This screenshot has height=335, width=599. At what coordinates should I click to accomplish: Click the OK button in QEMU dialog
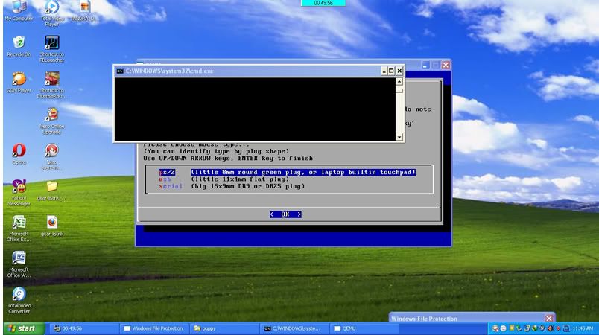[x=285, y=214]
